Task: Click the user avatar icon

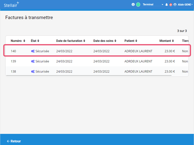Action: click(175, 5)
